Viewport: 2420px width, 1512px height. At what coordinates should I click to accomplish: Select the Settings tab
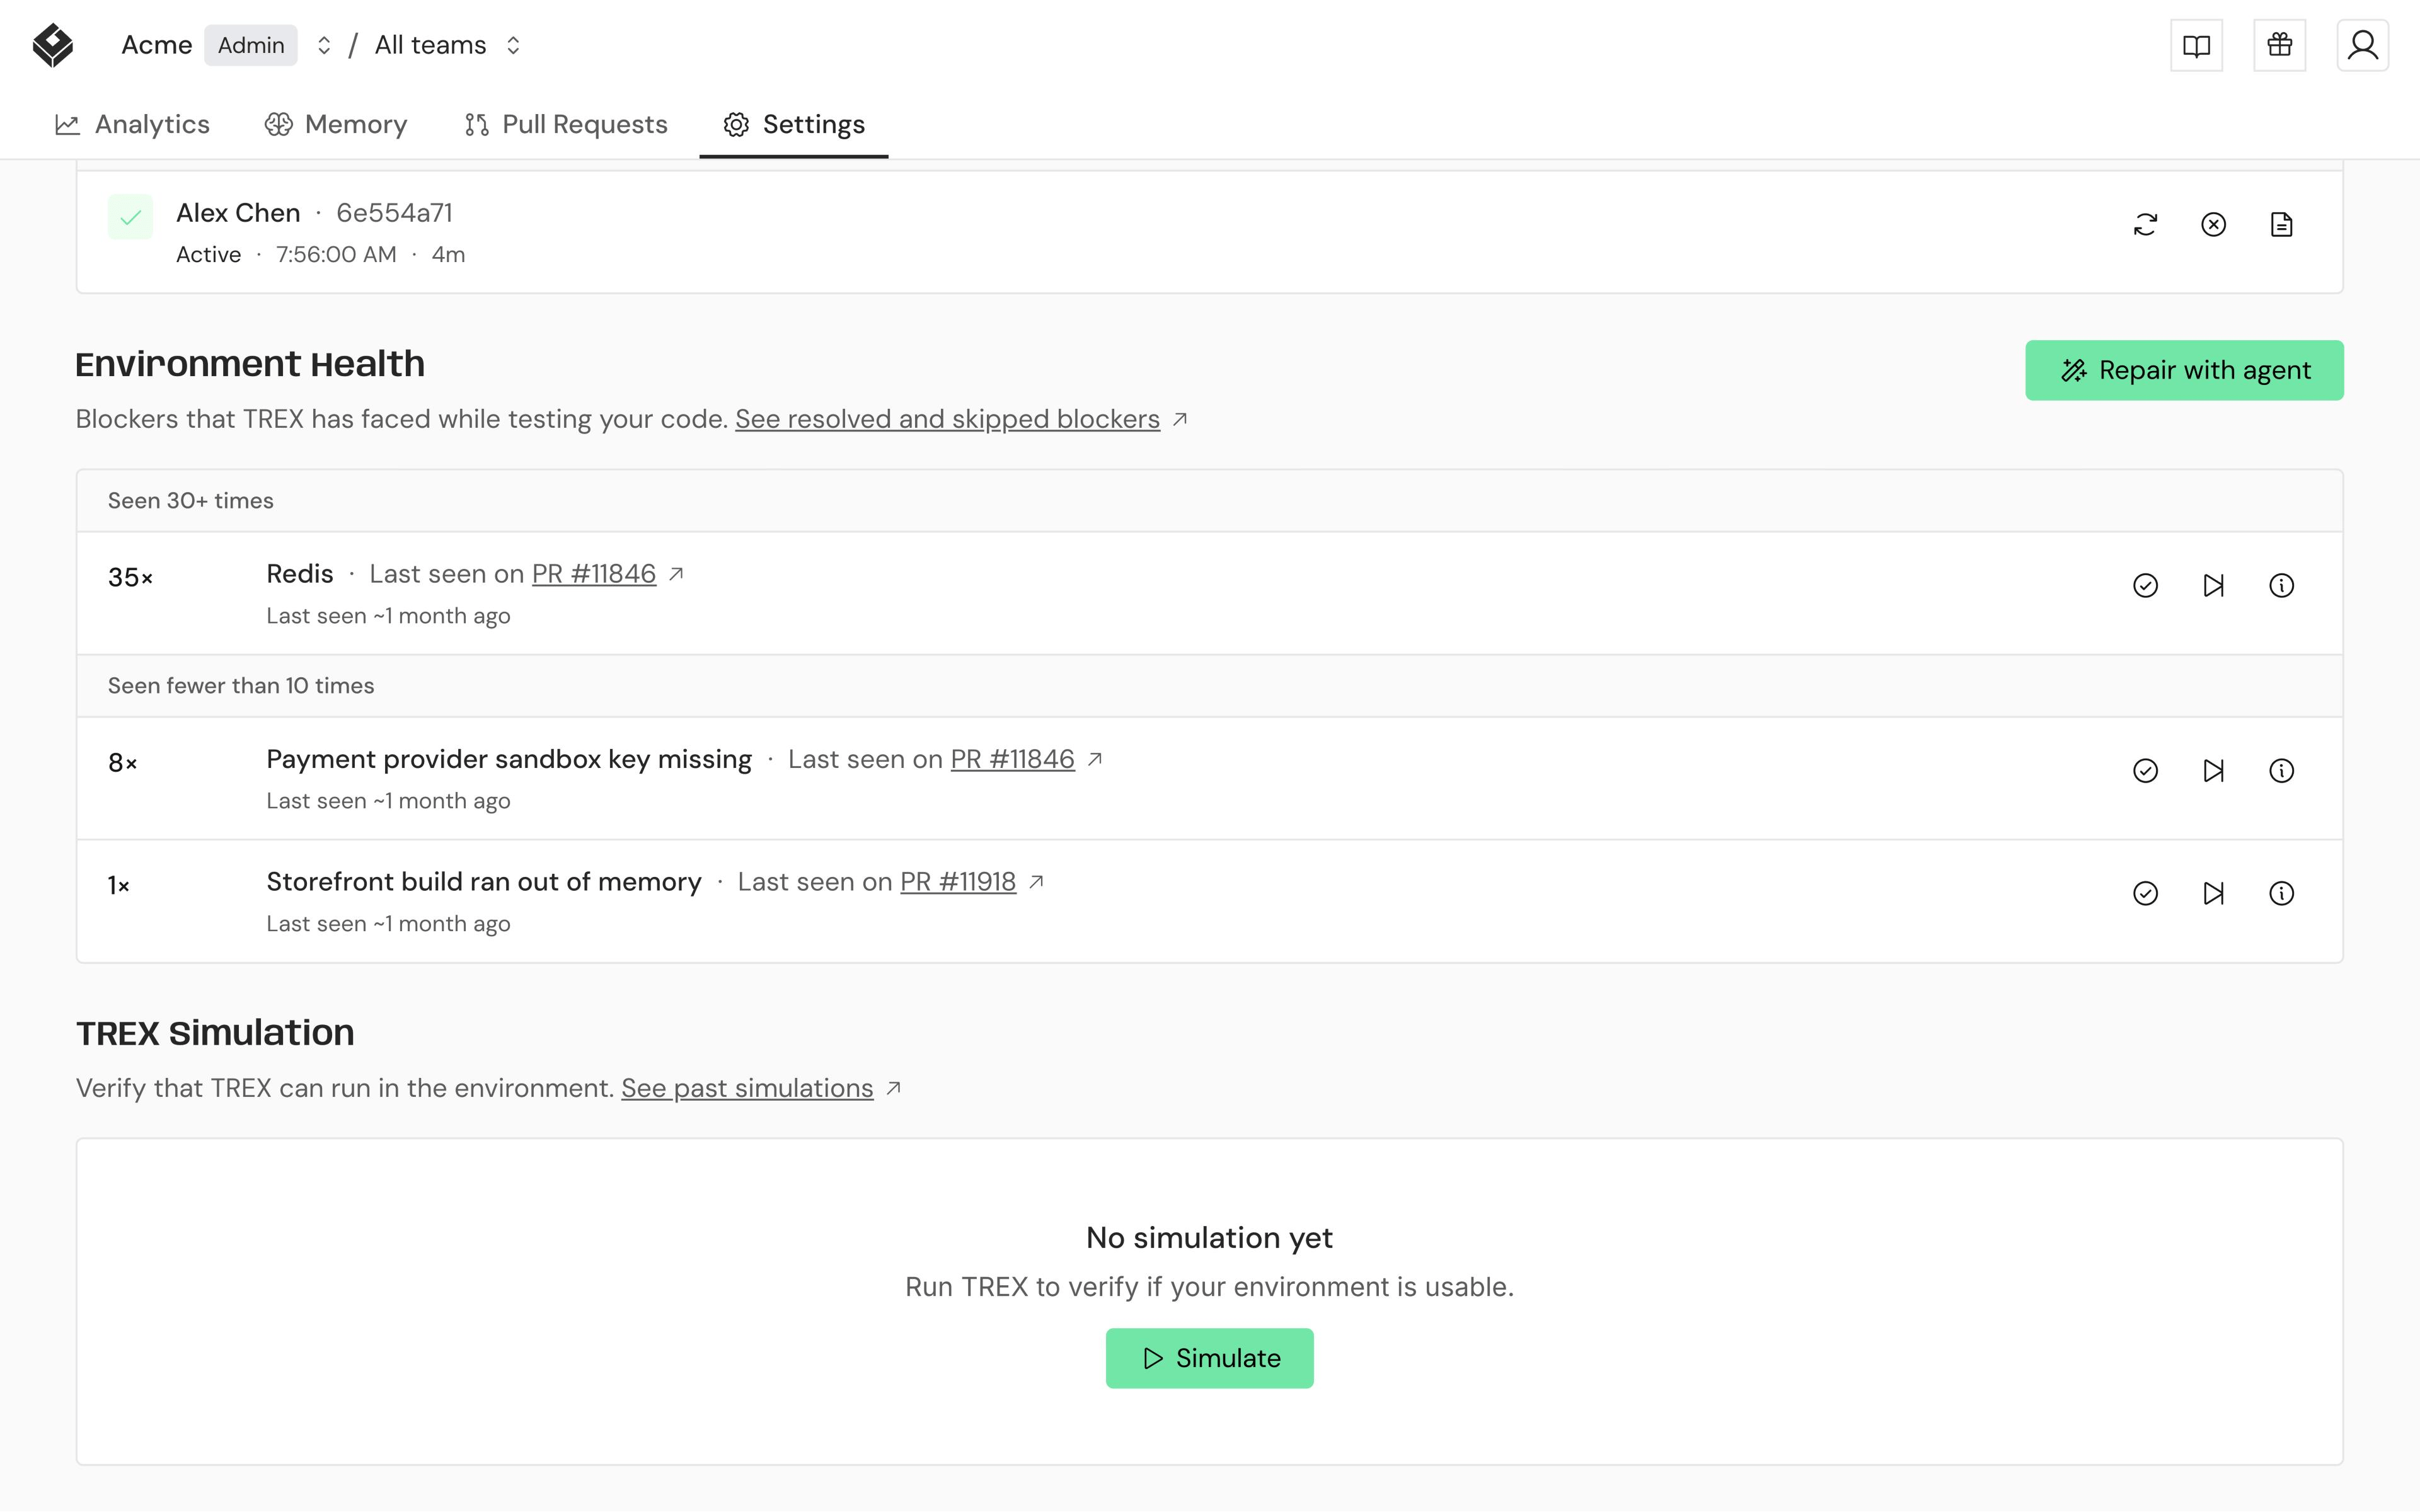point(794,125)
